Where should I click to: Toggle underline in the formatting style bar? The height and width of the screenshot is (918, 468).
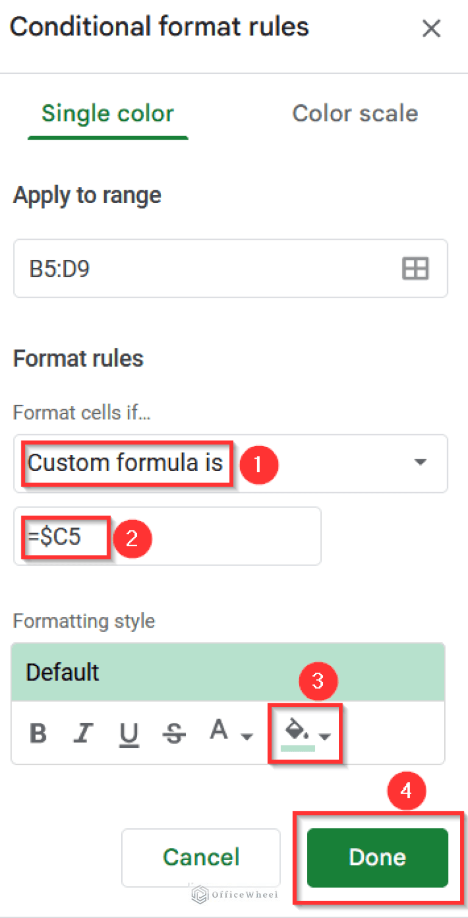(x=129, y=733)
